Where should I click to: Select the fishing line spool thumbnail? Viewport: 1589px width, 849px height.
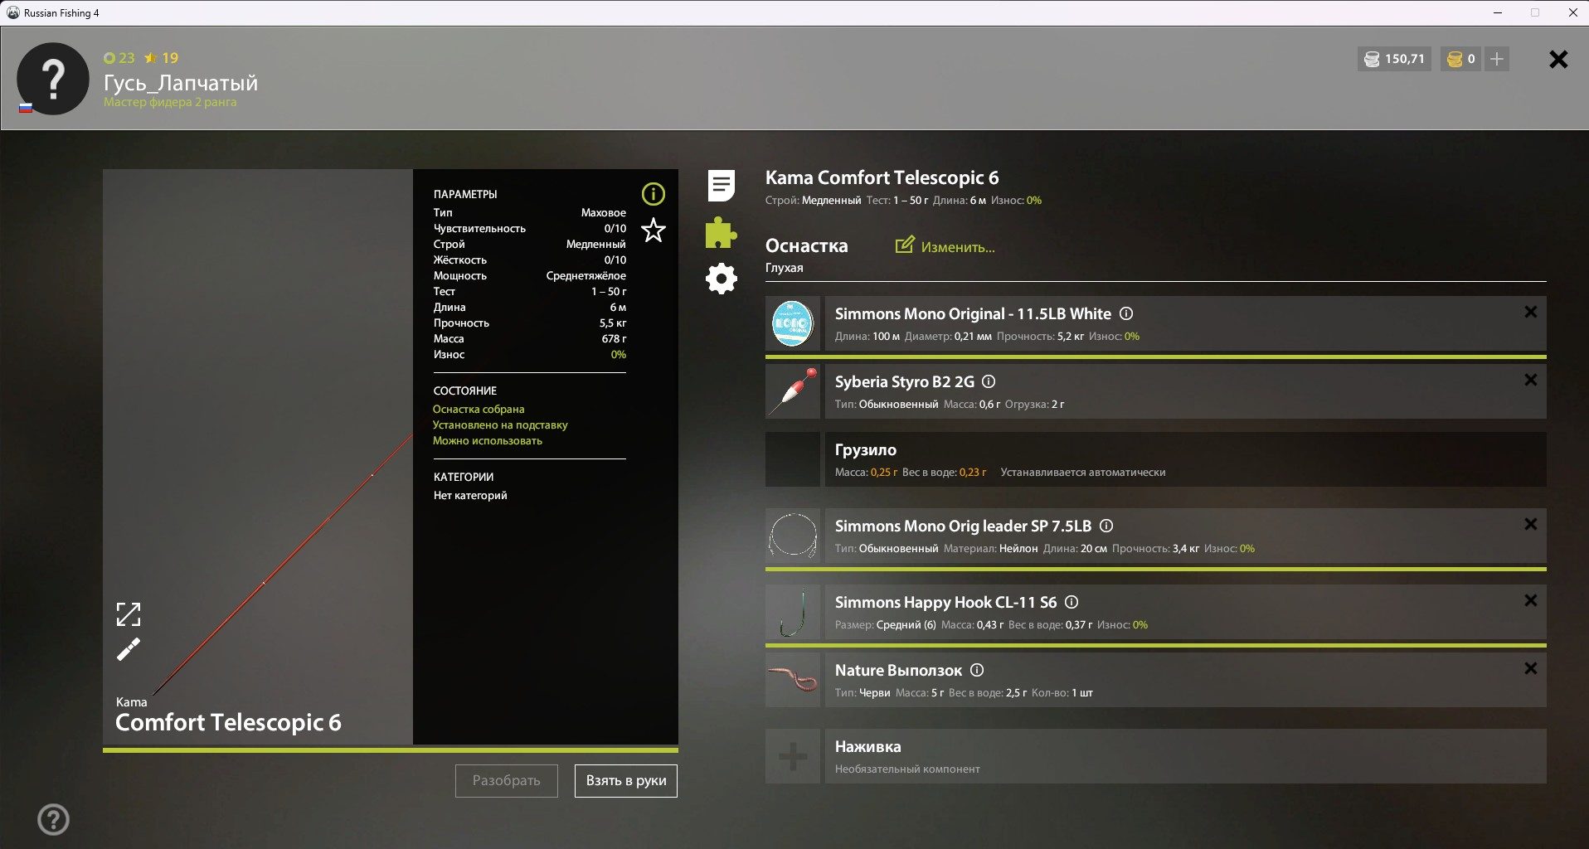click(793, 323)
